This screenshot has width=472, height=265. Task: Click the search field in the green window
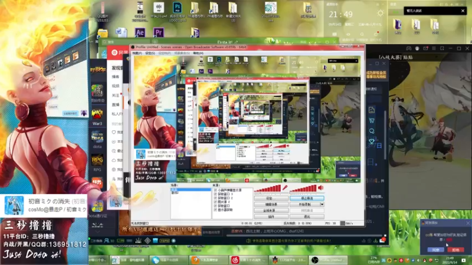125,42
